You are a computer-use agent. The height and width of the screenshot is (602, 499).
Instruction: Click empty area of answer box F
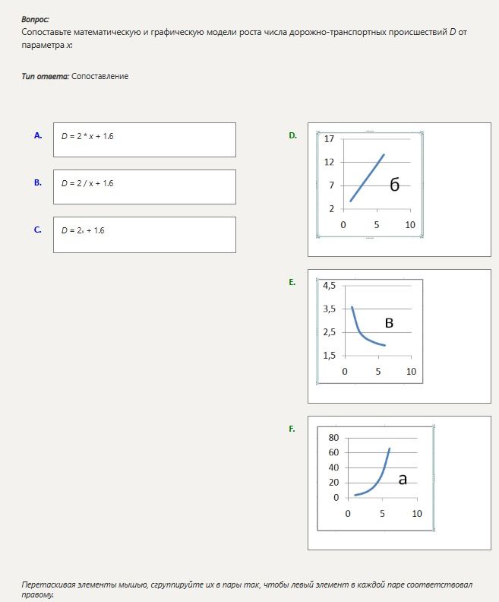[463, 483]
